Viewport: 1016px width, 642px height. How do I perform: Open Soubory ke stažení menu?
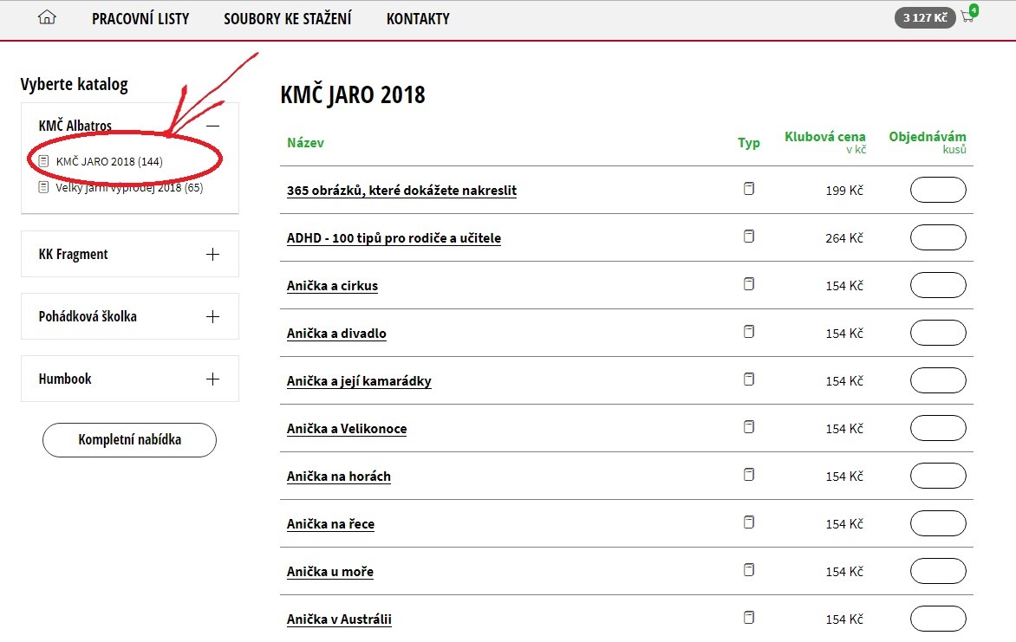click(x=288, y=19)
